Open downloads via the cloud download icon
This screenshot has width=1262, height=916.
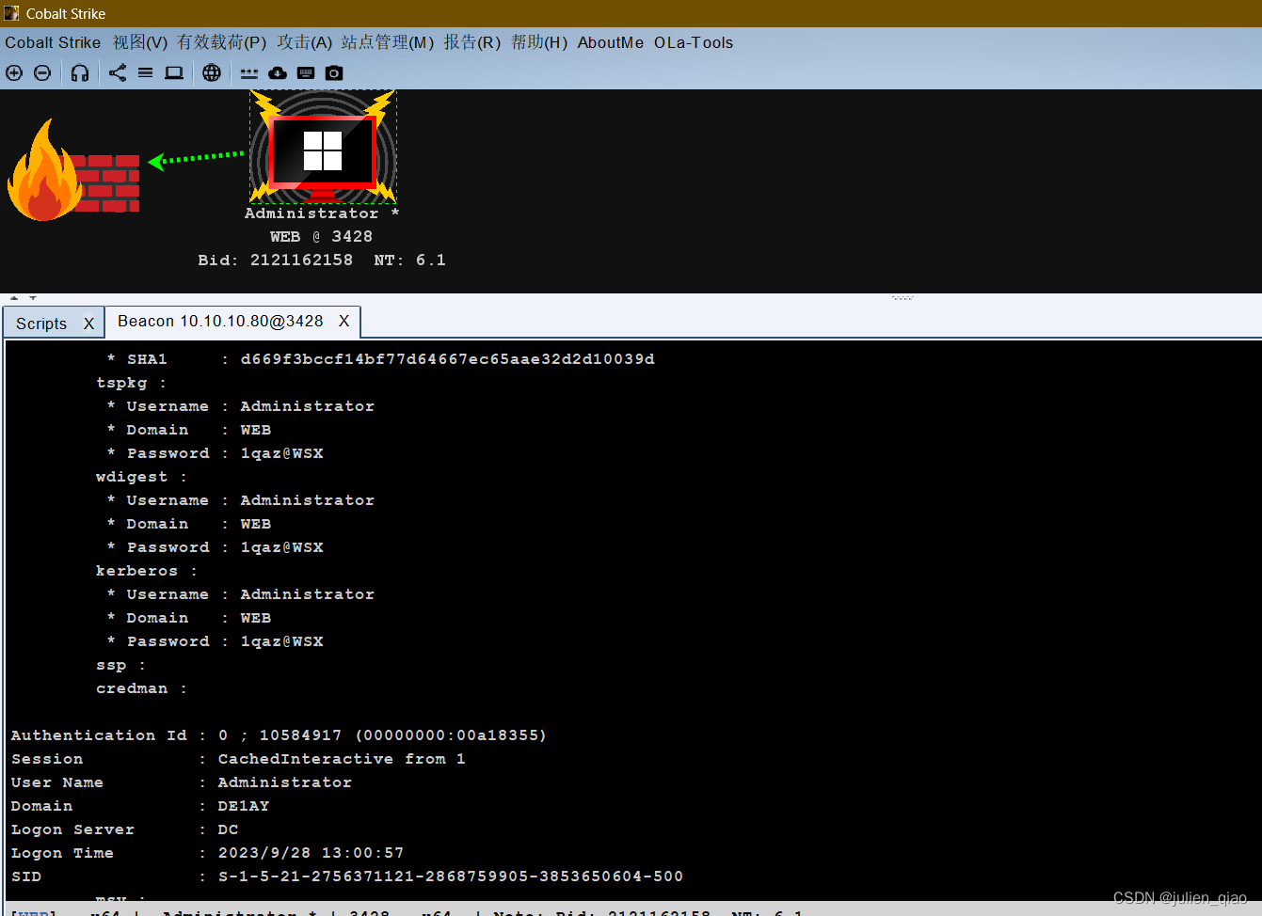pos(278,72)
